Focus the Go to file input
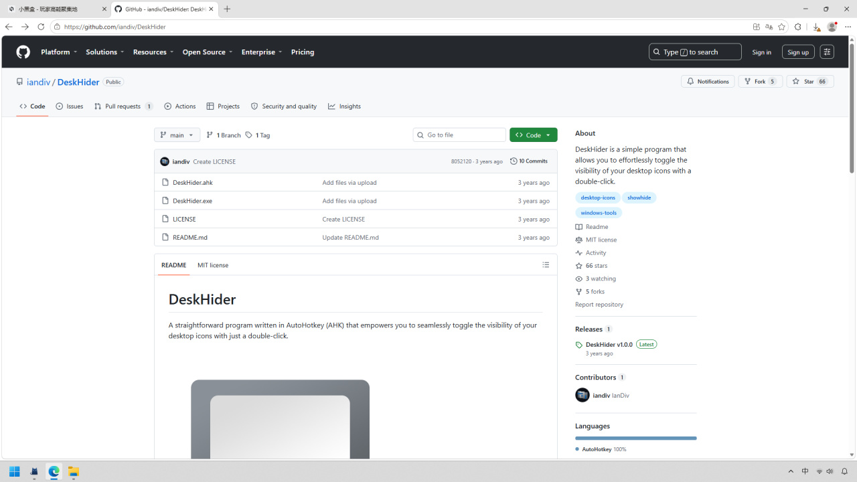Viewport: 857px width, 482px height. click(459, 135)
